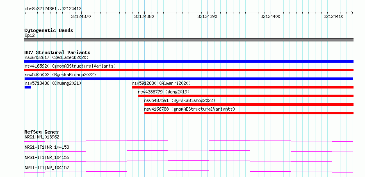Click the chr8:32124361..32124412 coordinate label
Screen dimensions: 365x177
click(53, 9)
